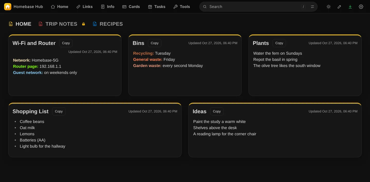Copy the Plants card

pyautogui.click(x=279, y=43)
